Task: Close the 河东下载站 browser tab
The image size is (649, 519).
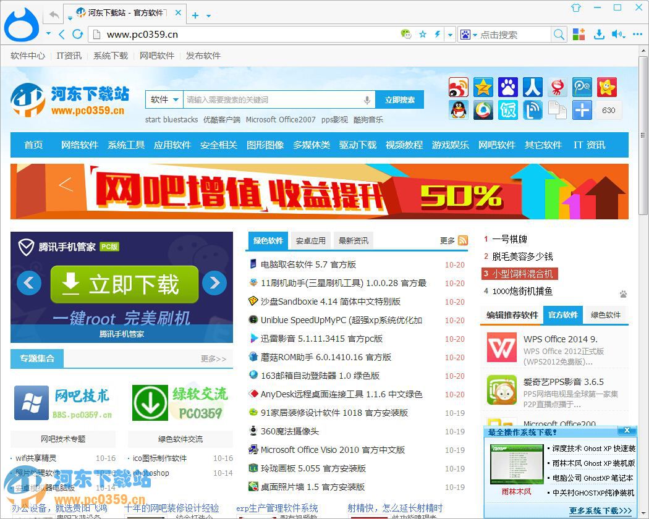Action: [179, 13]
